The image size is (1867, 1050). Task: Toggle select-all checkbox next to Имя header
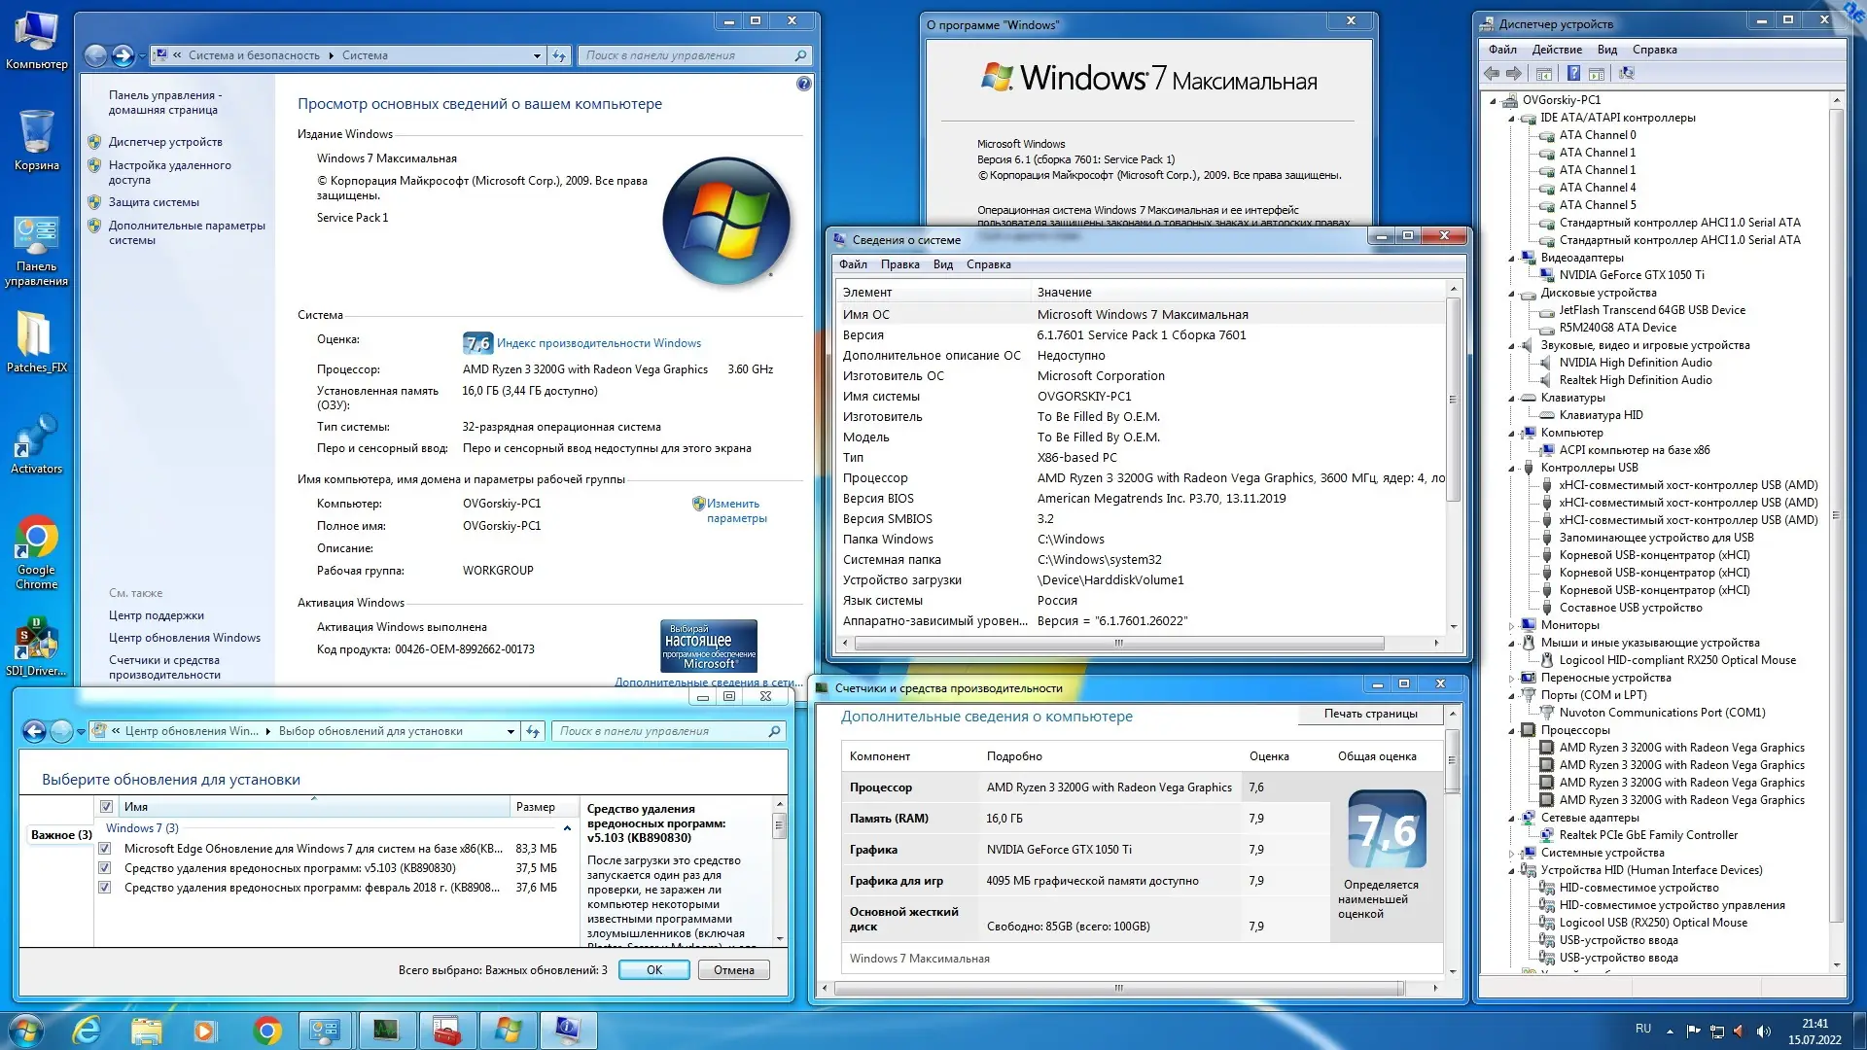(x=107, y=807)
